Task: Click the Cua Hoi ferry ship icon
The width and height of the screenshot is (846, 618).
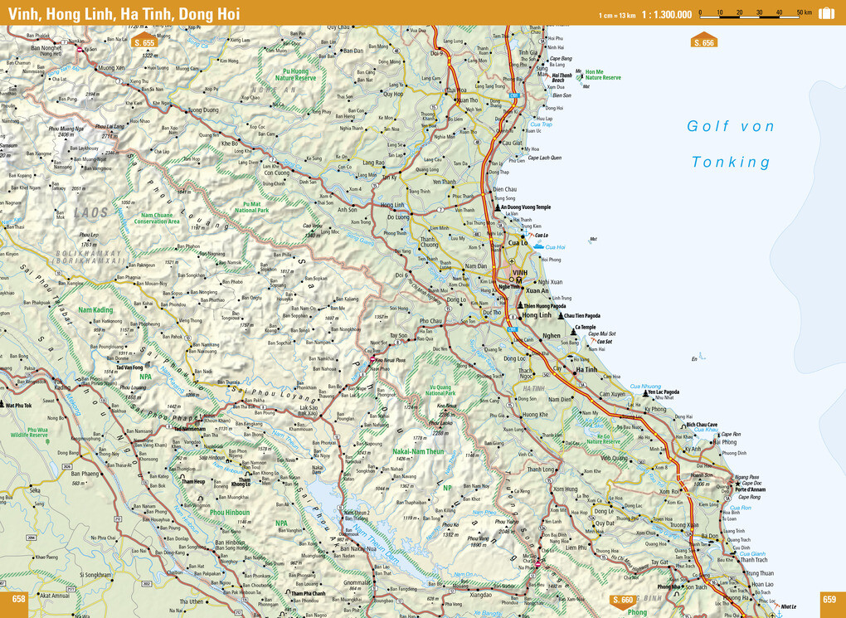Action: 539,246
